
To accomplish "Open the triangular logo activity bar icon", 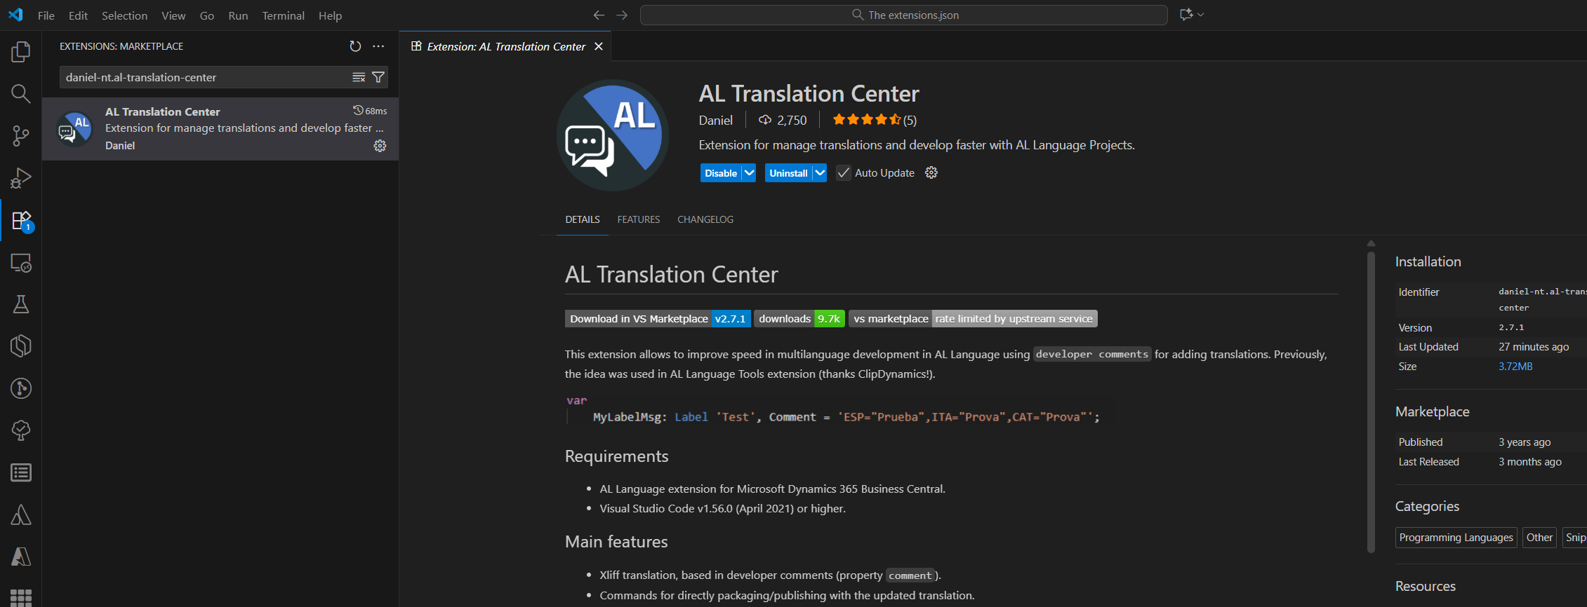I will pyautogui.click(x=21, y=514).
